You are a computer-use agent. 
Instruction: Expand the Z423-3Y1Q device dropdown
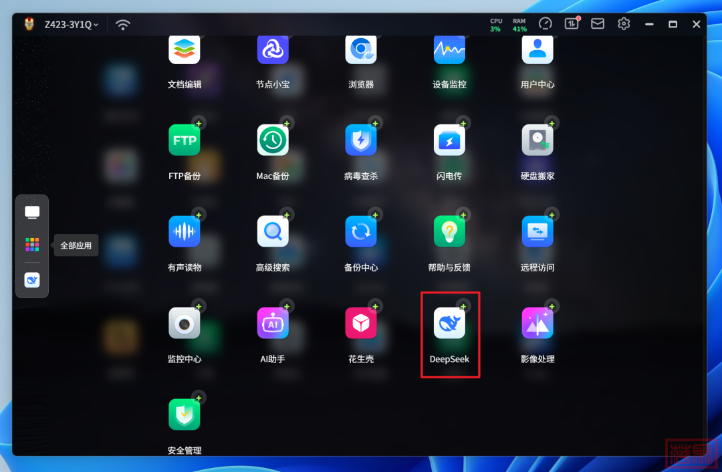[x=72, y=25]
